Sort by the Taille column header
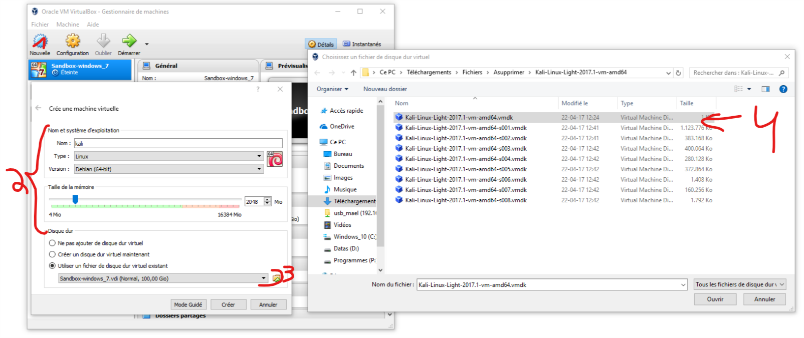This screenshot has height=338, width=804. (x=687, y=103)
